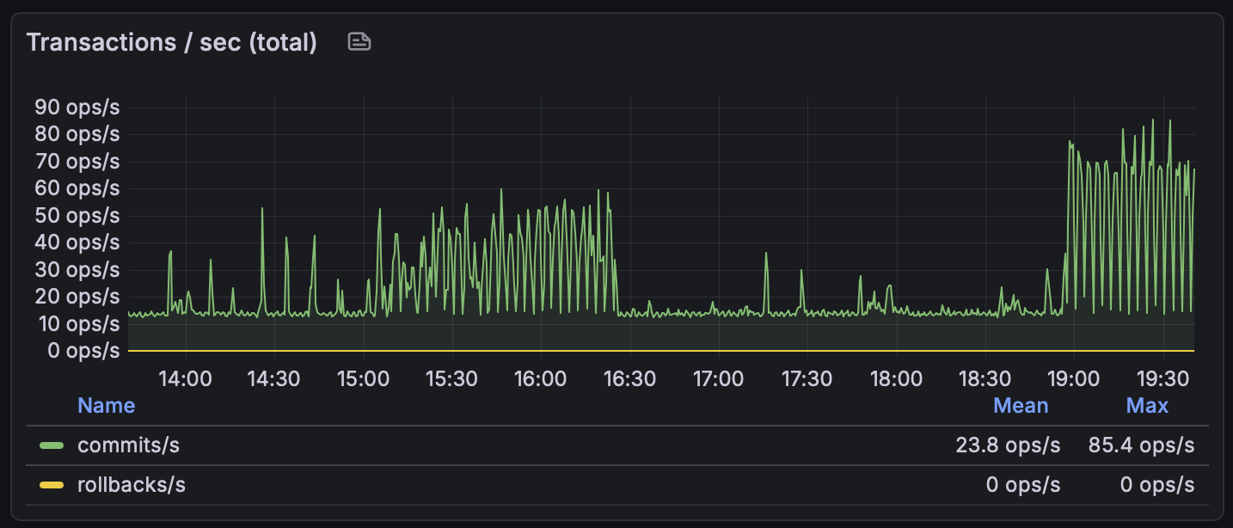Screen dimensions: 1233x528
Task: Sort the legend by Name
Action: [x=106, y=405]
